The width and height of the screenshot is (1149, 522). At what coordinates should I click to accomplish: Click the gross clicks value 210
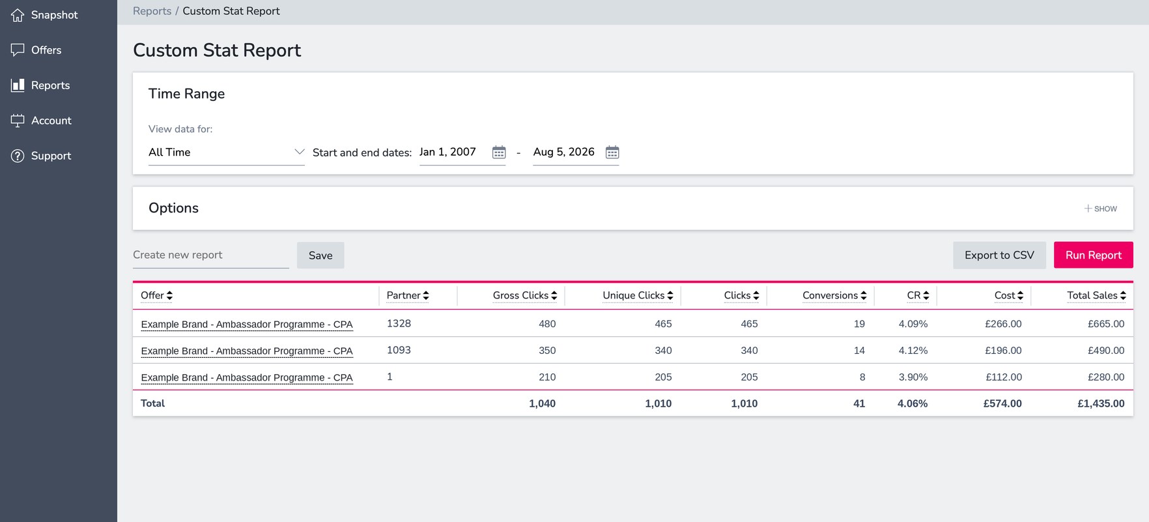[547, 377]
